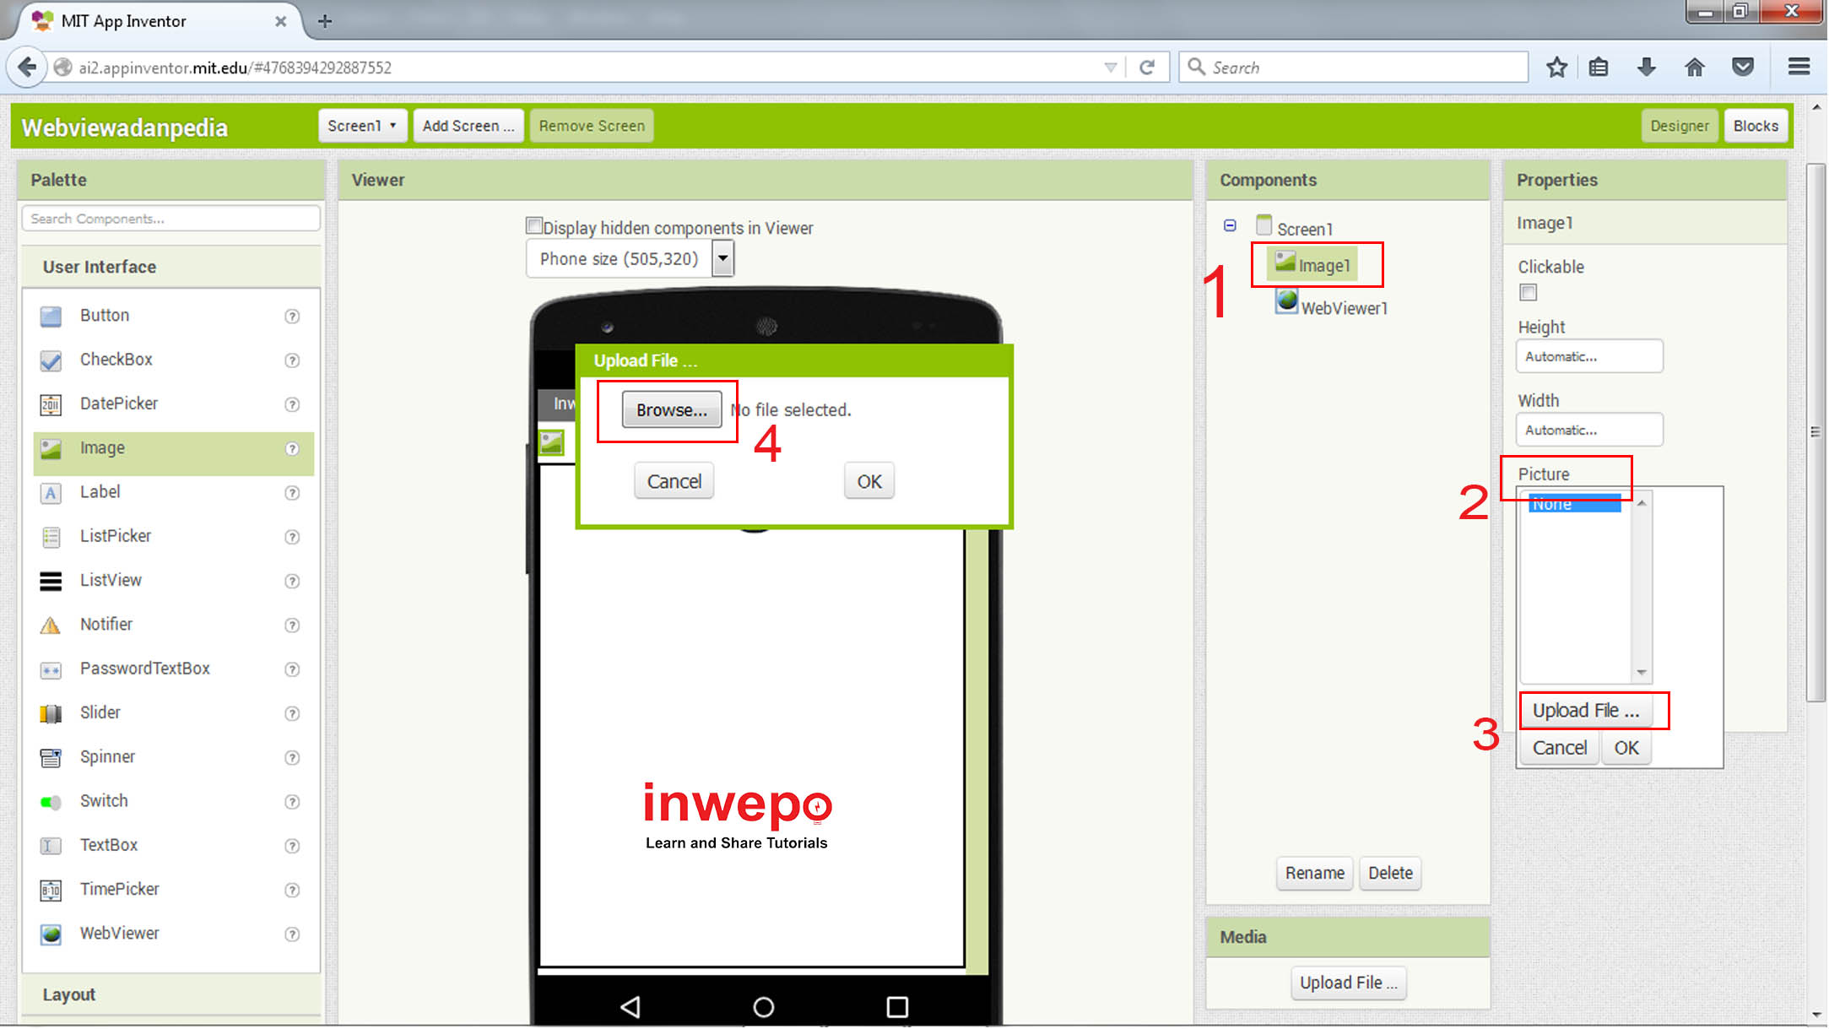Click the DatePicker calendar icon

click(51, 405)
